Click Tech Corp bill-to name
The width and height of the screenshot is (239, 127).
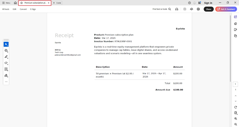pos(59,52)
